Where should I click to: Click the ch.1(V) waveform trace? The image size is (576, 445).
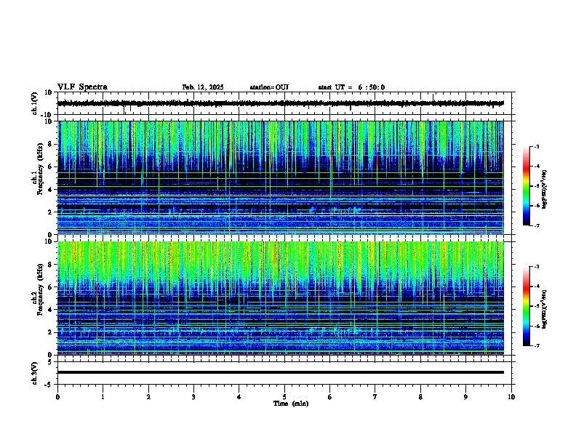click(281, 103)
